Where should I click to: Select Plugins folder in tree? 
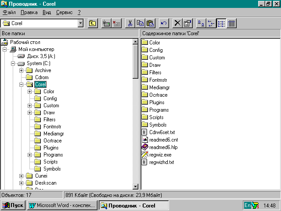point(51,148)
